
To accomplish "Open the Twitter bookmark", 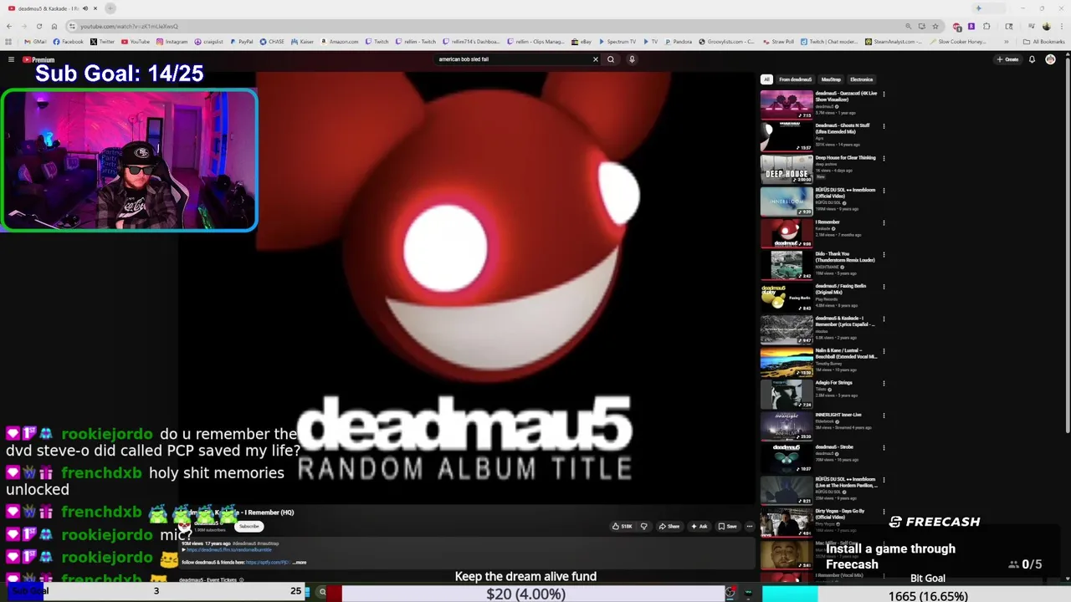I will (103, 42).
